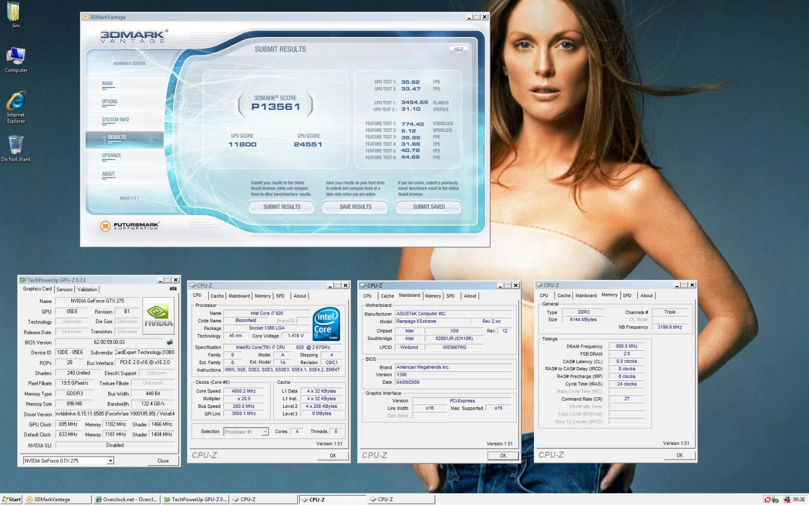Screen dimensions: 809x505
Task: Click the GPU Clock value 695 MHz
Action: (x=68, y=425)
